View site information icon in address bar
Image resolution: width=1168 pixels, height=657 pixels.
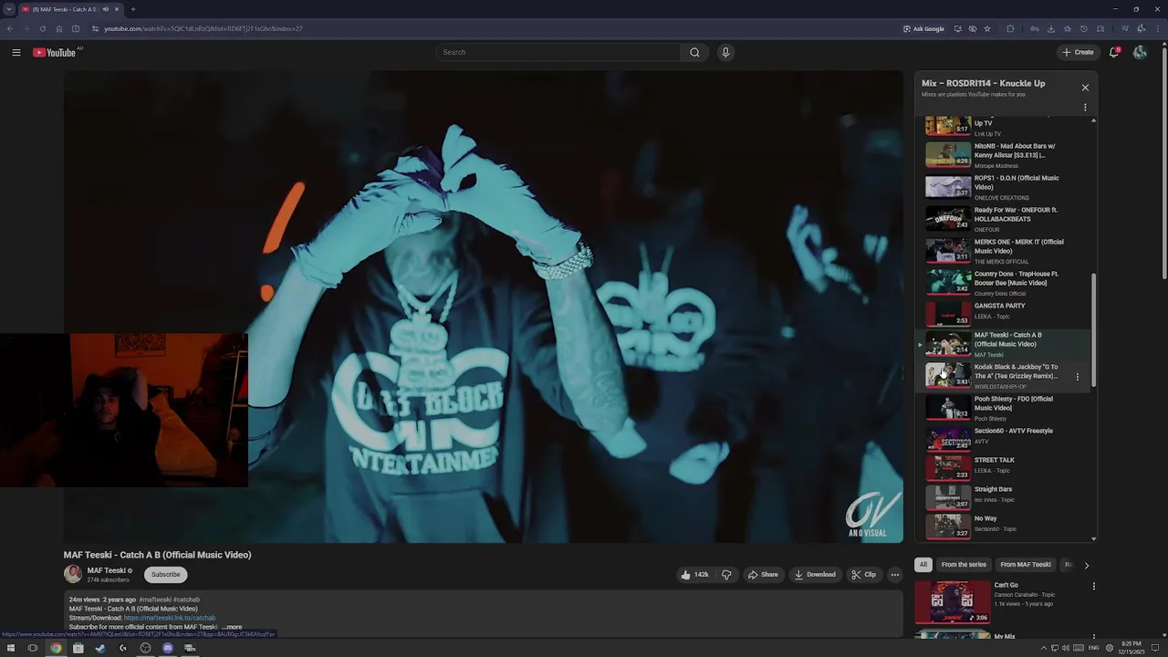tap(95, 28)
